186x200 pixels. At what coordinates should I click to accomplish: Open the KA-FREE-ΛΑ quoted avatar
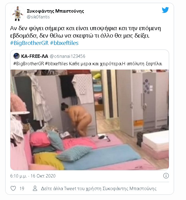17,56
